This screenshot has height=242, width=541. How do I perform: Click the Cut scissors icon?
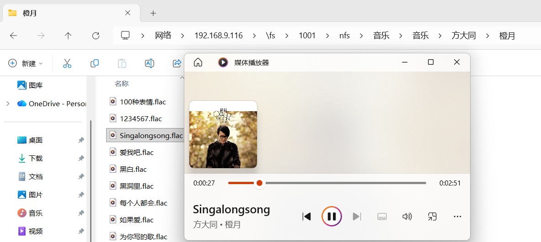67,63
